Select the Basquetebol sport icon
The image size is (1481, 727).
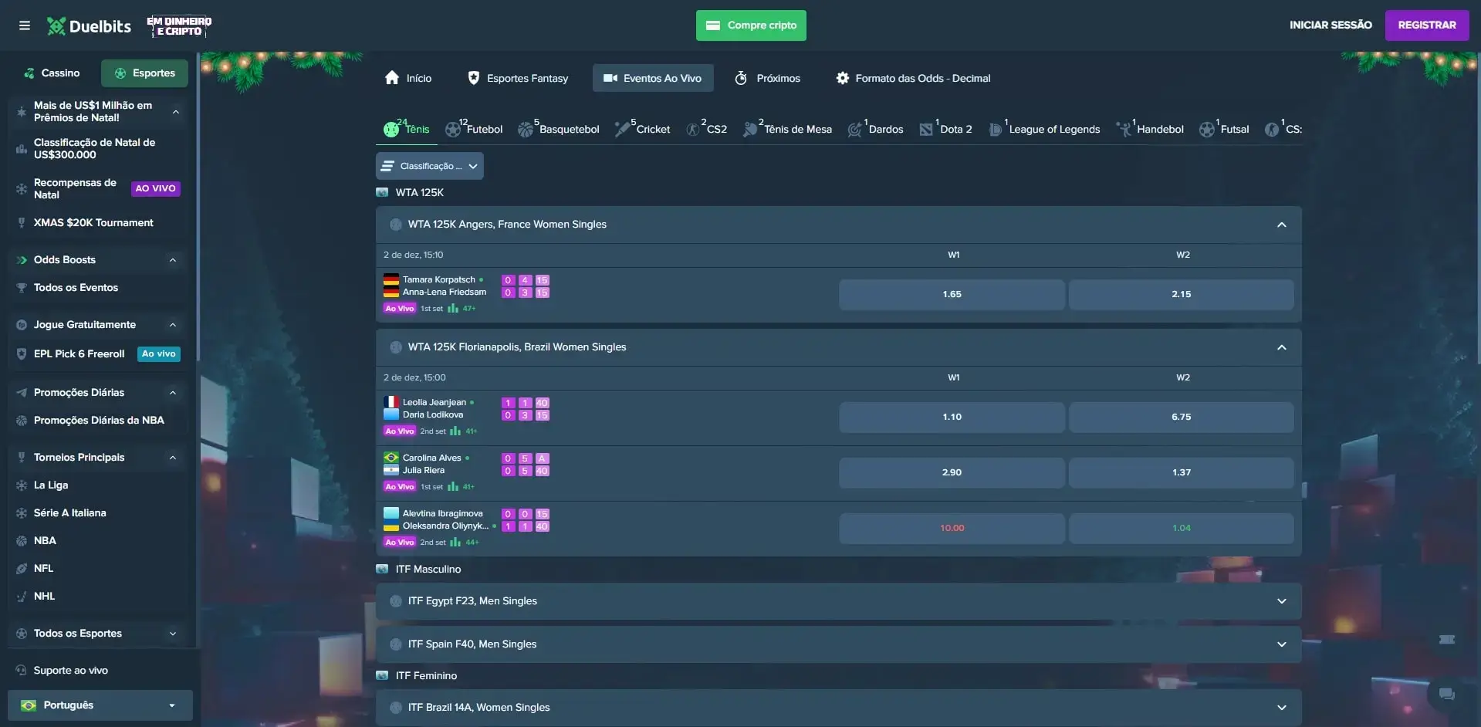pyautogui.click(x=526, y=130)
